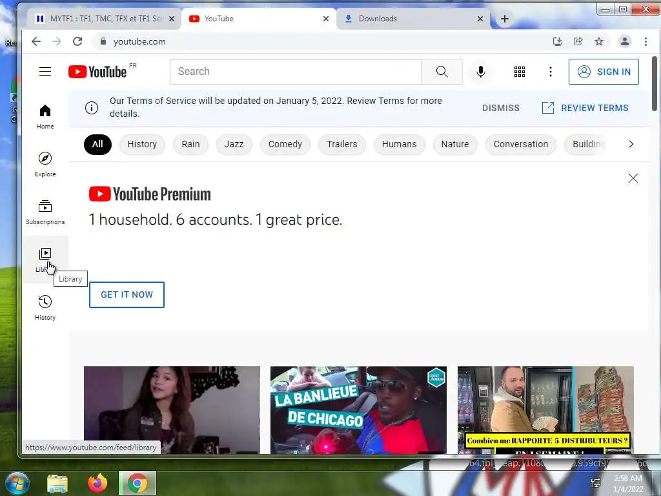The height and width of the screenshot is (496, 661).
Task: Click into the YouTube search field
Action: [296, 72]
